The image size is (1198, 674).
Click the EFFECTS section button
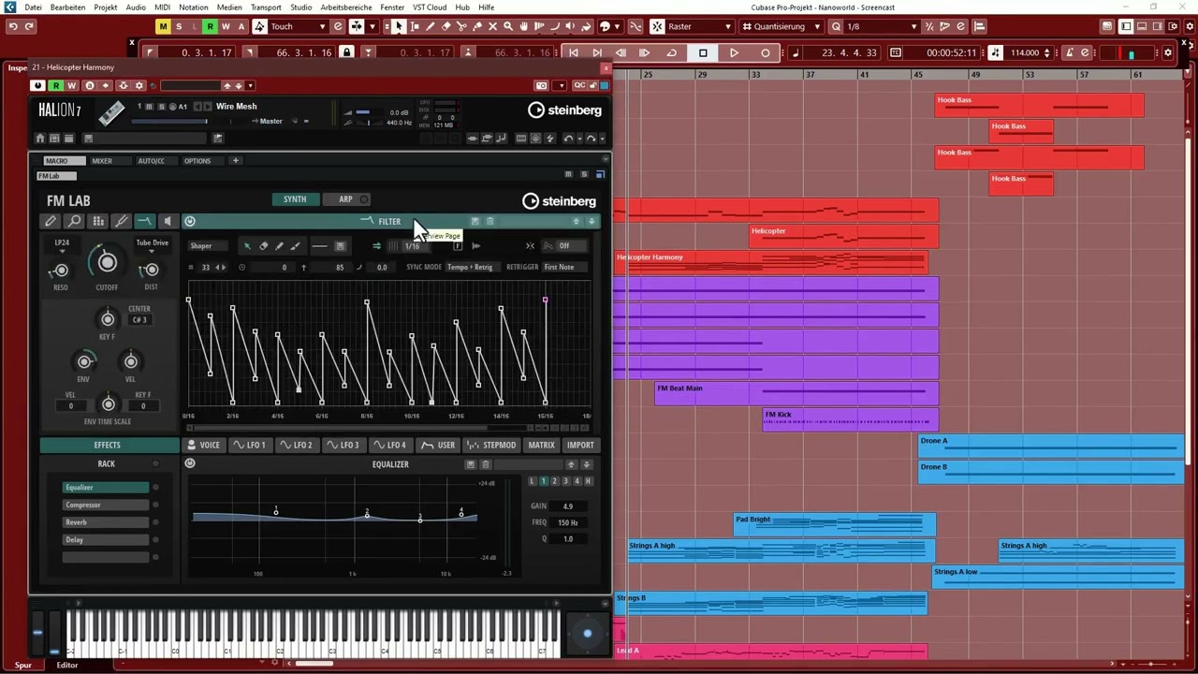[108, 445]
